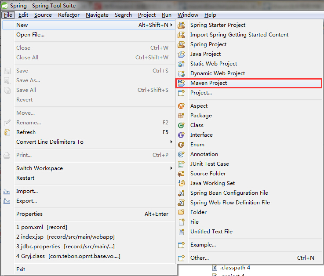Select Spring Starter Project label
The image size is (324, 276).
(x=218, y=25)
